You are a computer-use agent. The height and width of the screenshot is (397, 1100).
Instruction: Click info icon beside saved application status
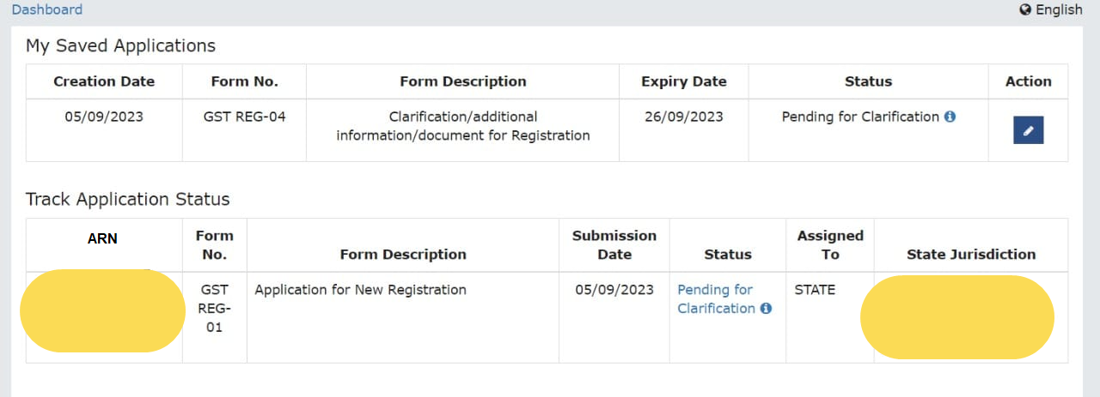click(x=950, y=117)
